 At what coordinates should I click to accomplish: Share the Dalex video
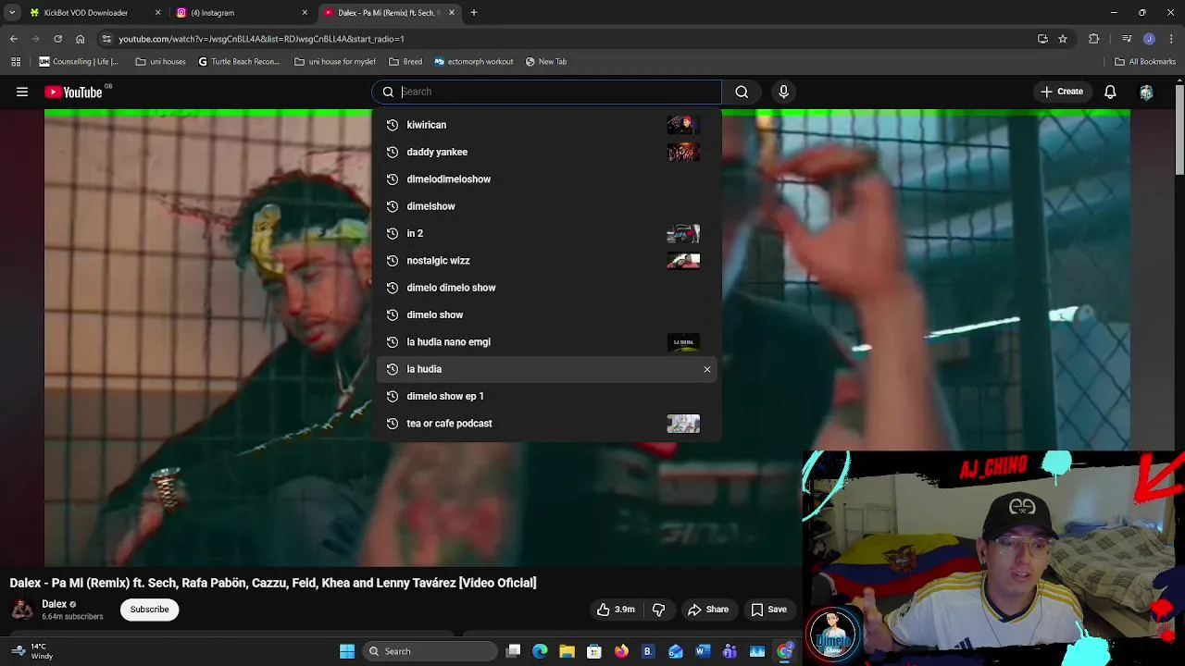tap(708, 610)
